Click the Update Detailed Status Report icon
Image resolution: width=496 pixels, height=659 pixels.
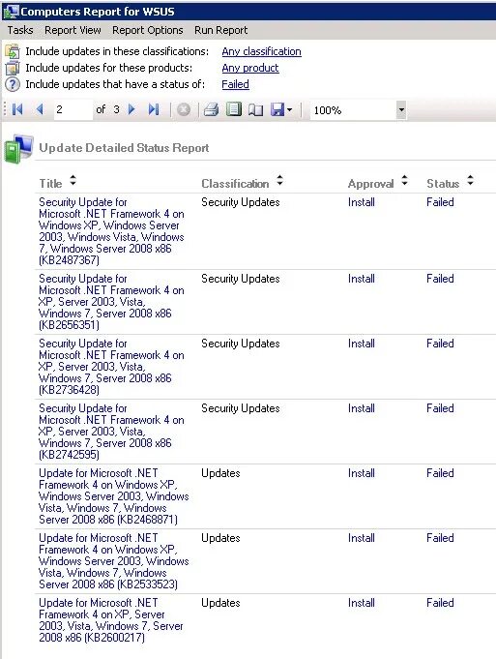tap(18, 148)
